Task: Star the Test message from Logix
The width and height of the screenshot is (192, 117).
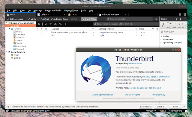Action: 42,35
